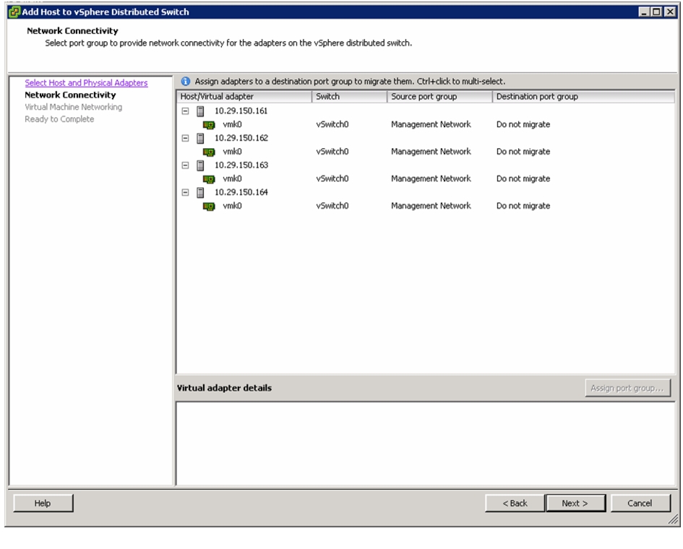Screen dimensions: 683x549
Task: Cancel the Add Host wizard
Action: (x=640, y=503)
